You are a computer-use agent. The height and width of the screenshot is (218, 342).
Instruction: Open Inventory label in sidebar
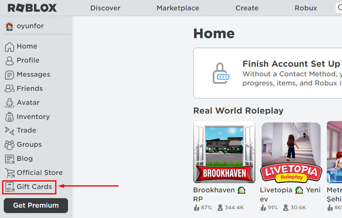tap(33, 117)
